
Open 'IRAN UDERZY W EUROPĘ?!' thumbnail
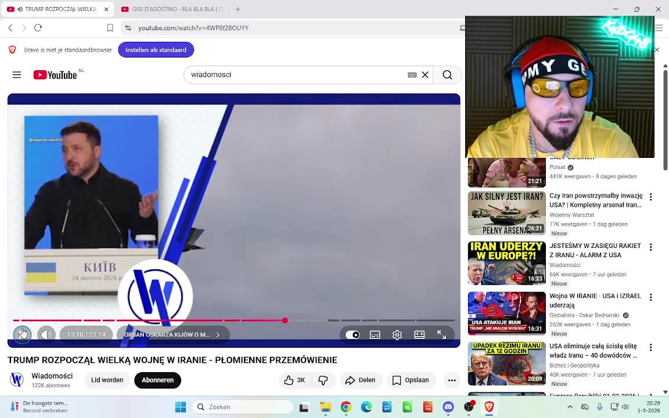point(507,263)
